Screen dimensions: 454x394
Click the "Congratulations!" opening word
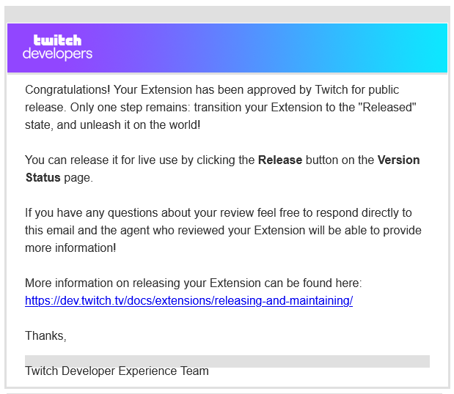coord(67,90)
